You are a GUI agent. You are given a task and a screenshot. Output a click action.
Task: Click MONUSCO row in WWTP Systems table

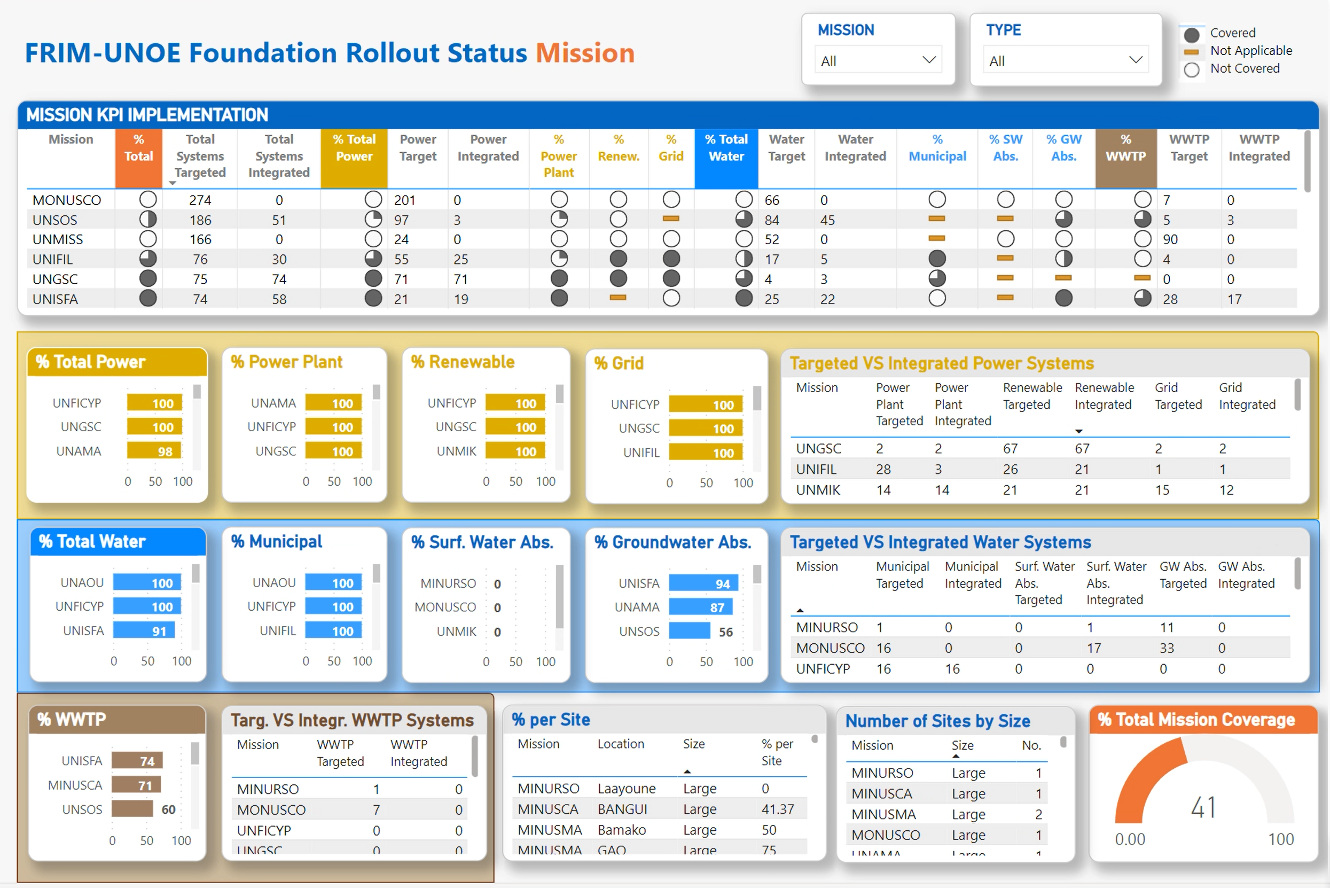pos(349,810)
